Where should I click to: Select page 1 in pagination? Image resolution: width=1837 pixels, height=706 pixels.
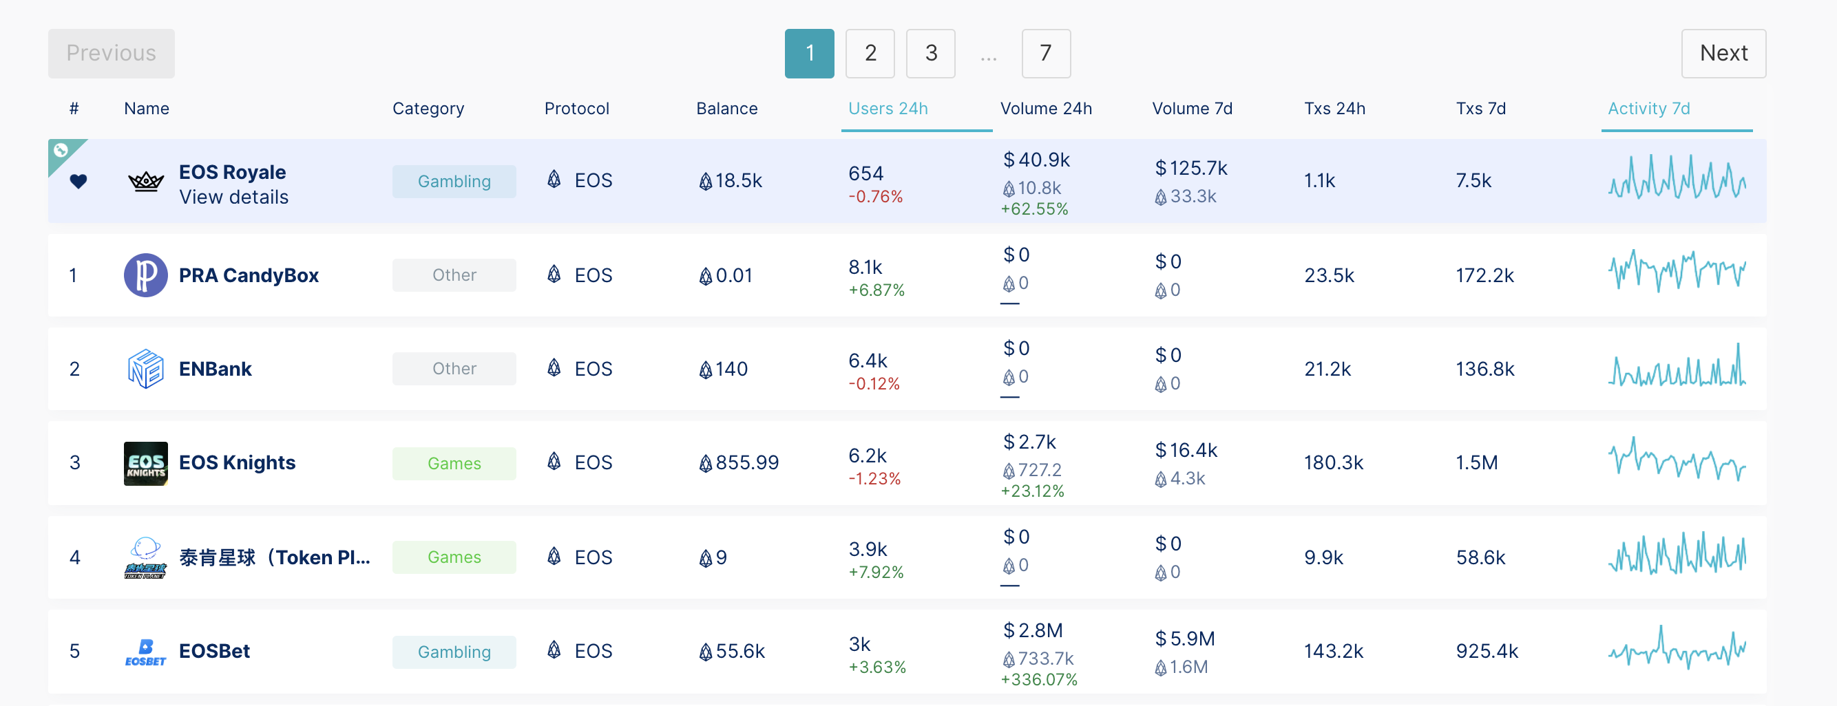(810, 54)
